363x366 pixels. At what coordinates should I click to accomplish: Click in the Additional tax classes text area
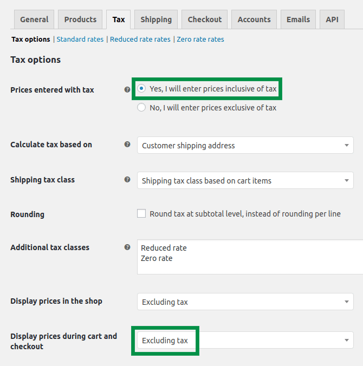[x=250, y=257]
